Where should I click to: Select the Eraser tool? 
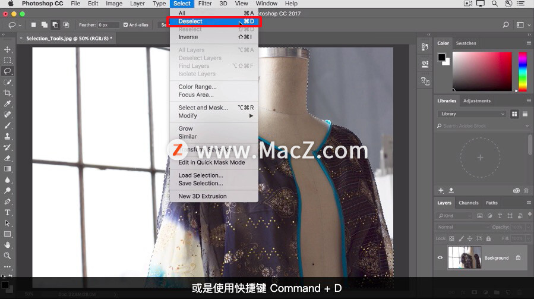tap(7, 158)
